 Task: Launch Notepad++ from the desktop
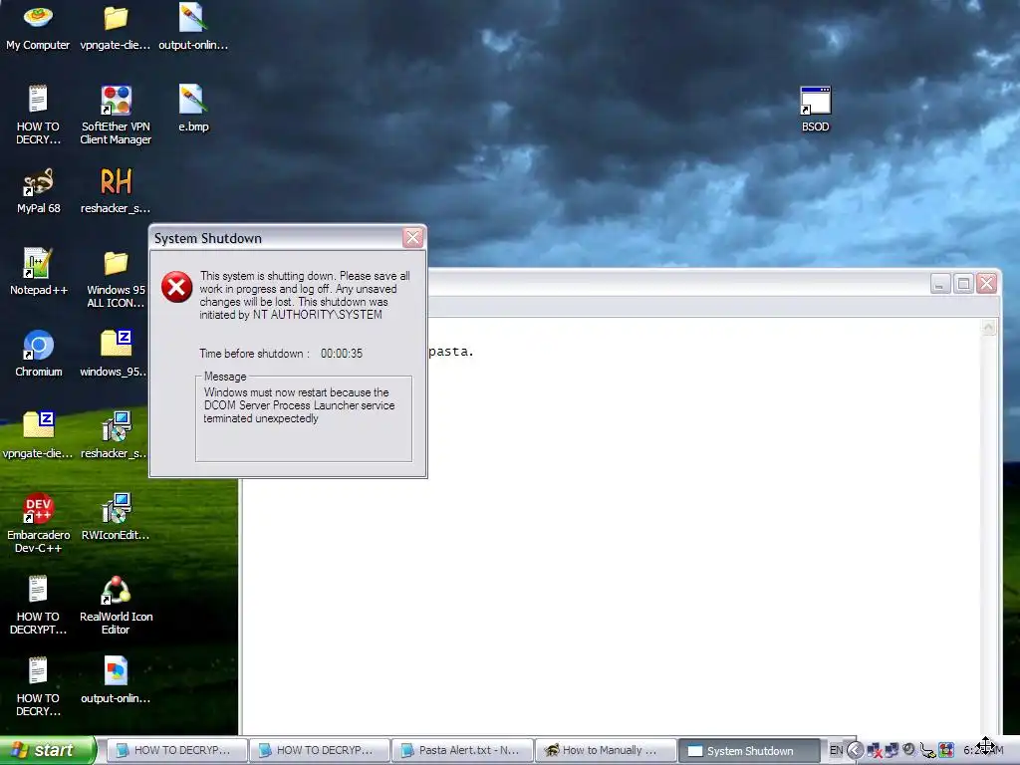39,272
